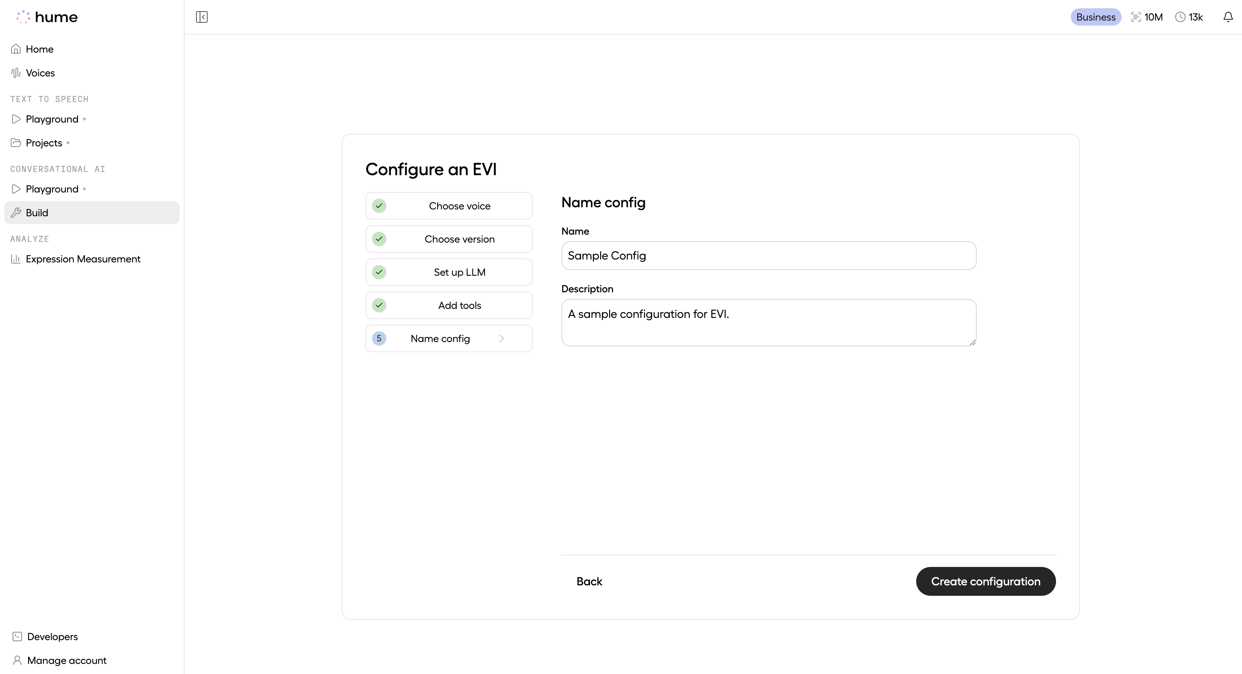Toggle the Choose voice completion checkmark
Screen dimensions: 1242x674
[379, 205]
